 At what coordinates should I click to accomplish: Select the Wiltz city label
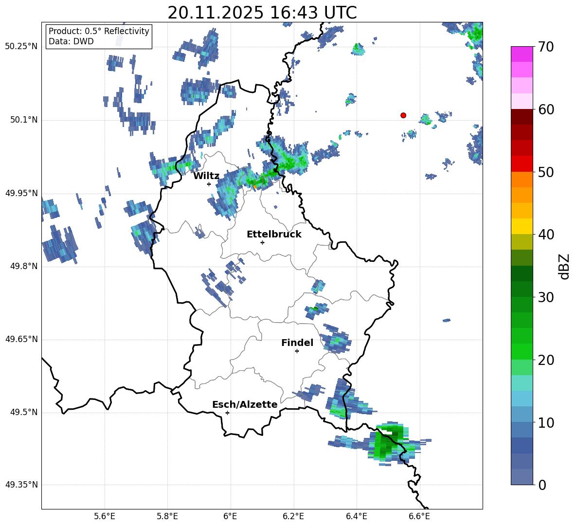pos(206,176)
